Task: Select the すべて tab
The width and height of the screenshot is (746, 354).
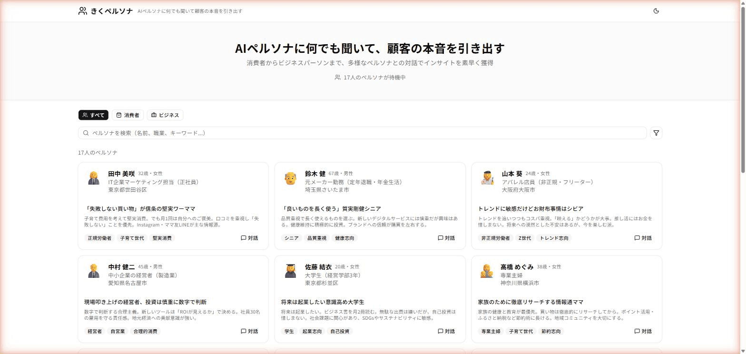Action: (93, 115)
